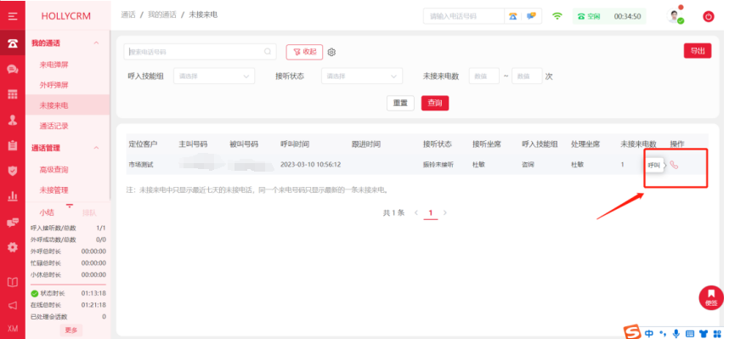The height and width of the screenshot is (339, 729).
Task: Click the hamburger menu icon at top-left
Action: click(13, 16)
